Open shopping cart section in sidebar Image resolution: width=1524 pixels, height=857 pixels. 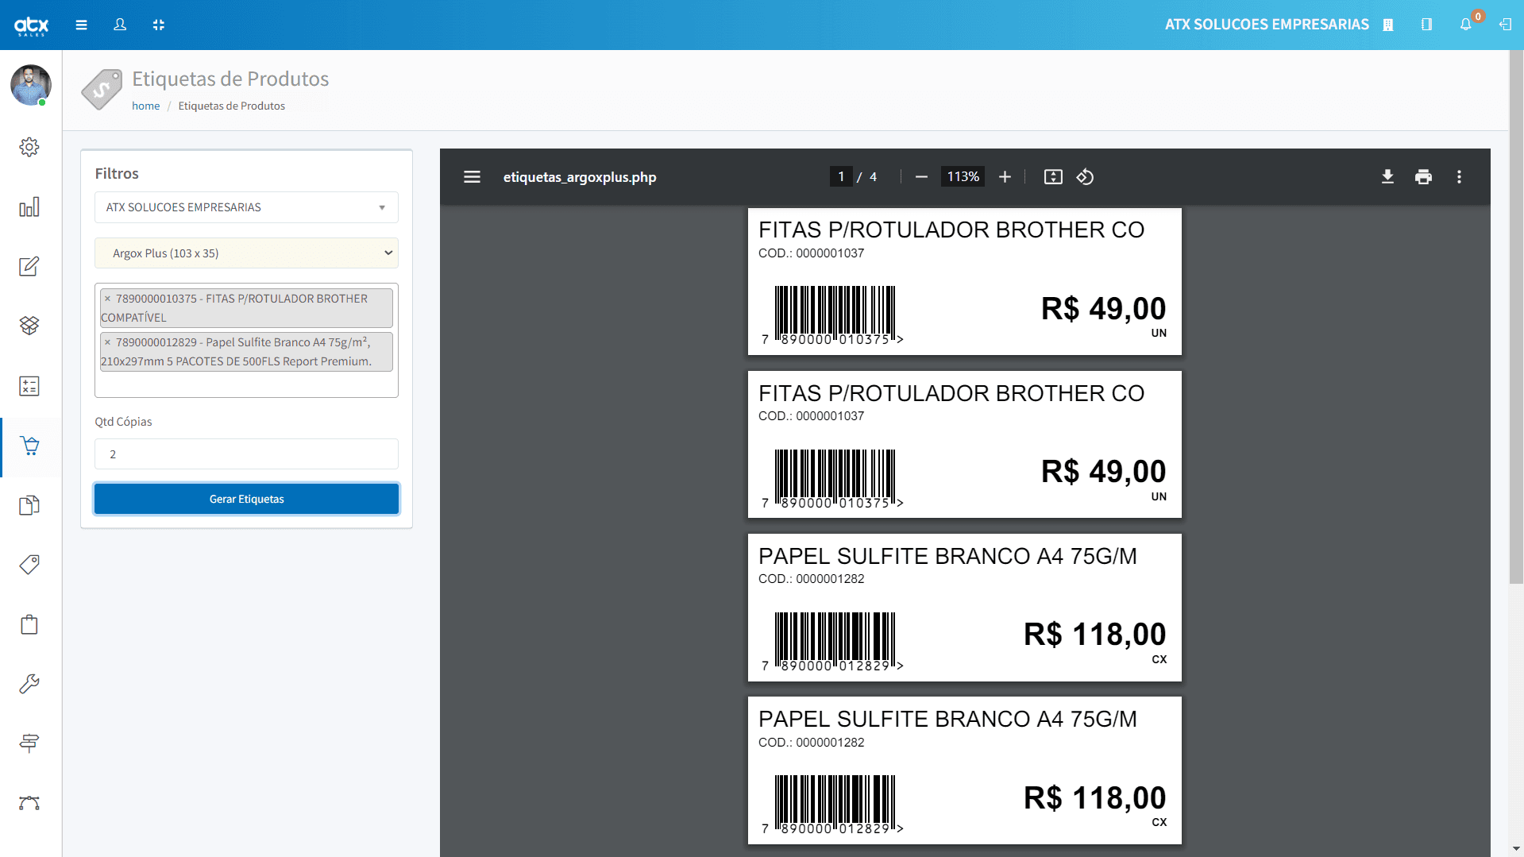[x=29, y=446]
